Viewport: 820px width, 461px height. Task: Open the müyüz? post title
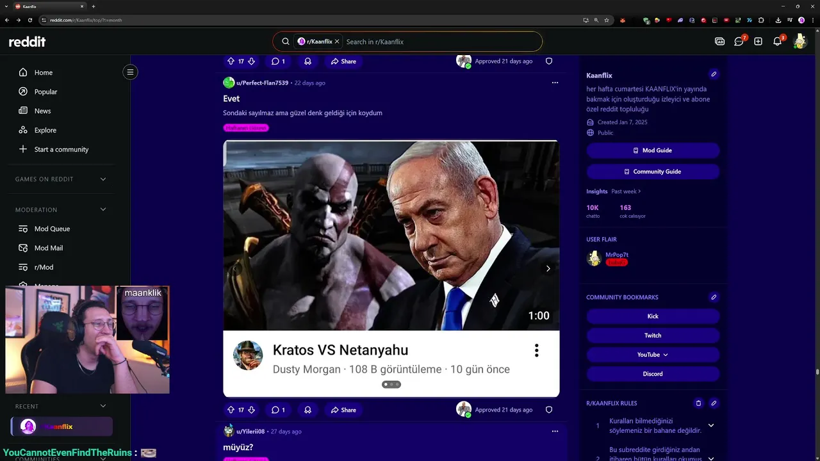(238, 447)
